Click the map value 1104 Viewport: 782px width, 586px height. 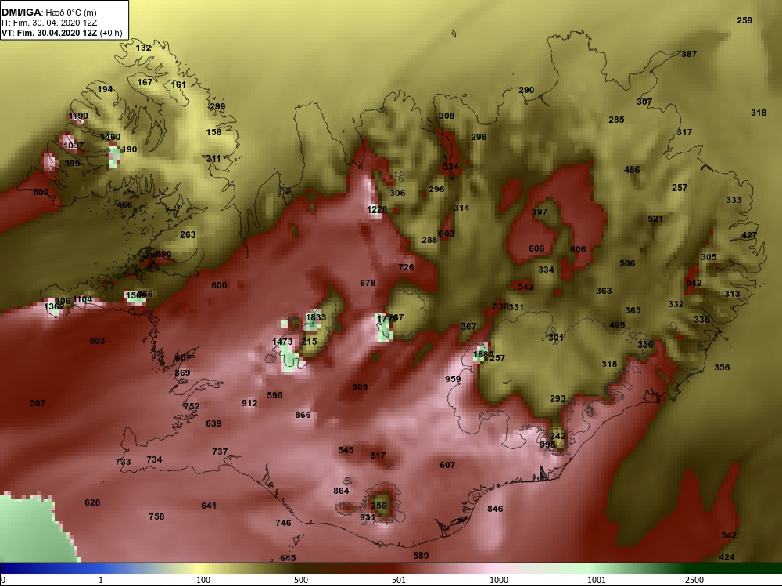point(82,300)
